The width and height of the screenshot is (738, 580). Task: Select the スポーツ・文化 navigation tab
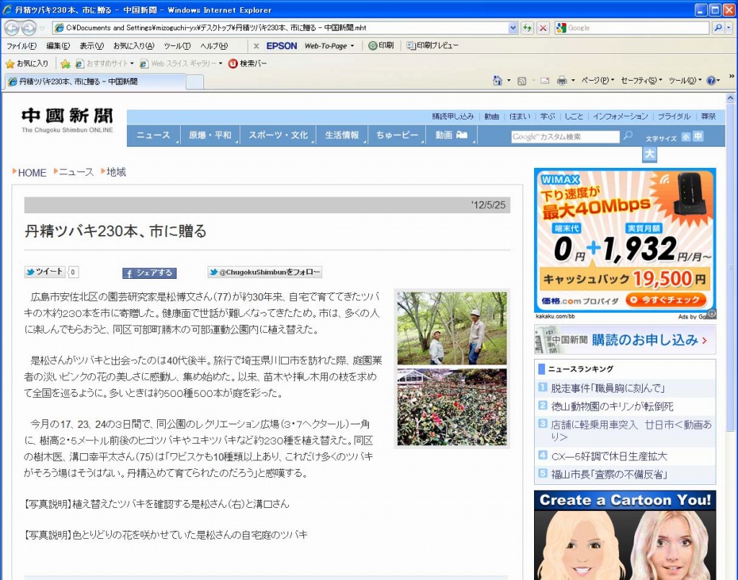click(278, 135)
